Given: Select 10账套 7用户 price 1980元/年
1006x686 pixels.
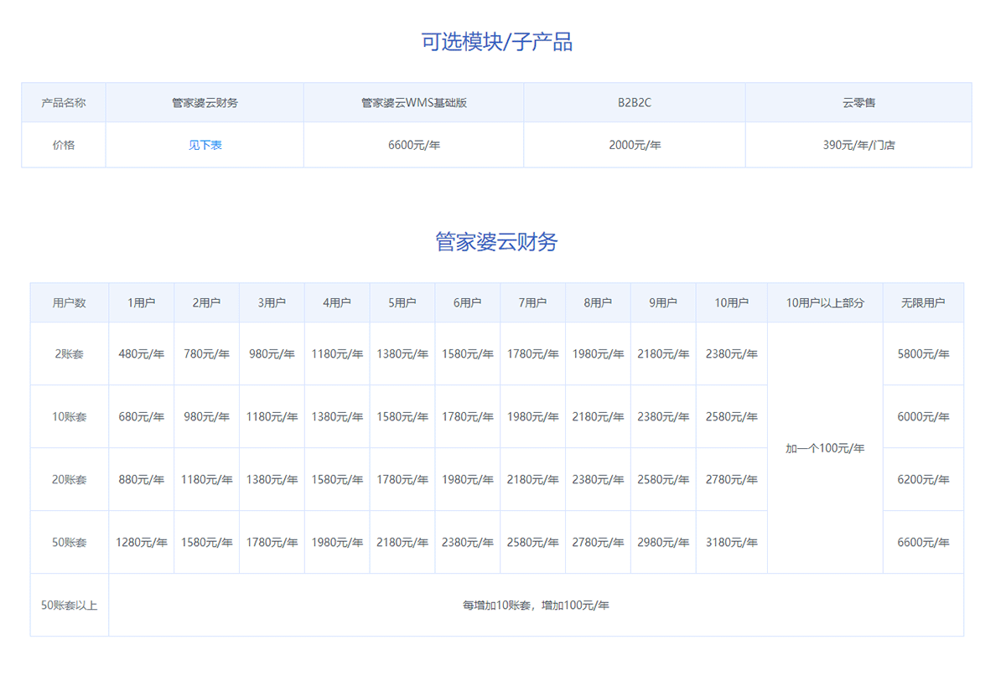Looking at the screenshot, I should 532,417.
